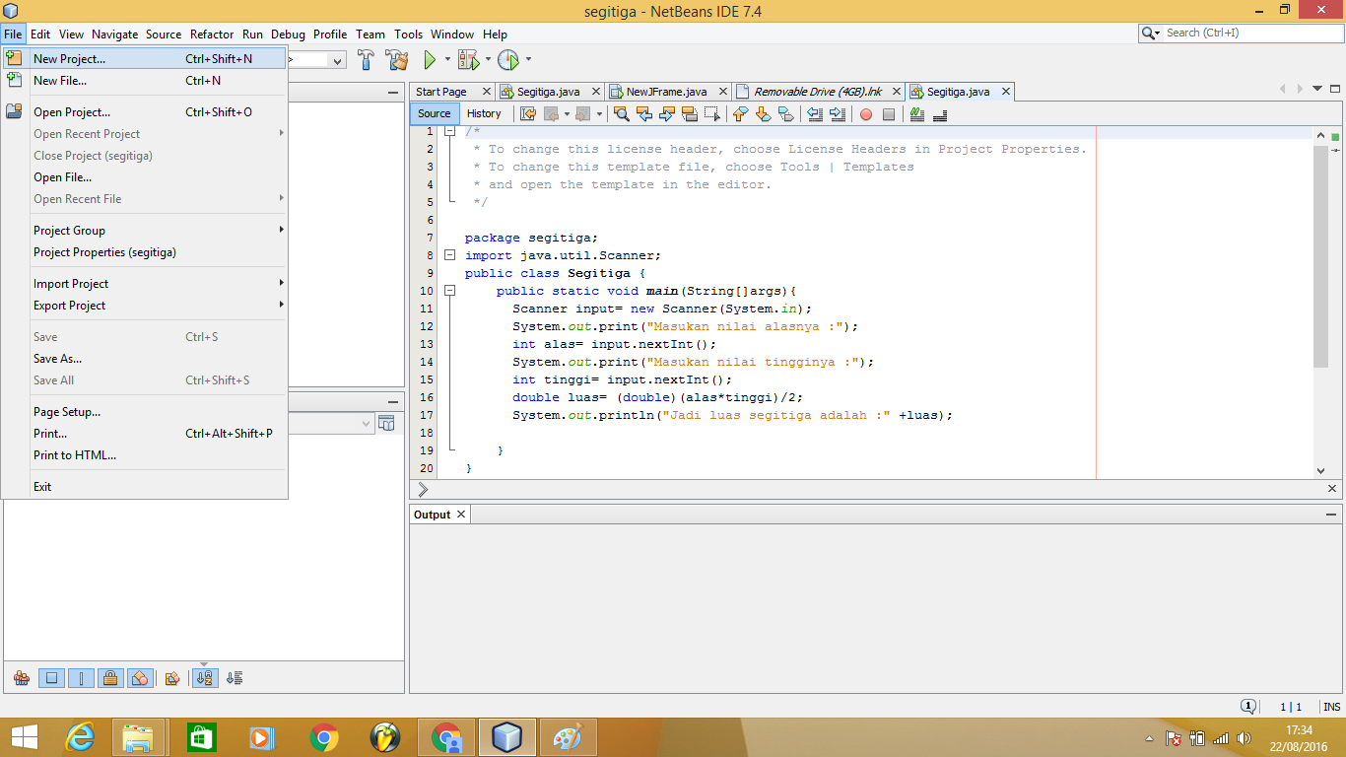The height and width of the screenshot is (757, 1346).
Task: Open File Explorer from the taskbar
Action: (138, 737)
